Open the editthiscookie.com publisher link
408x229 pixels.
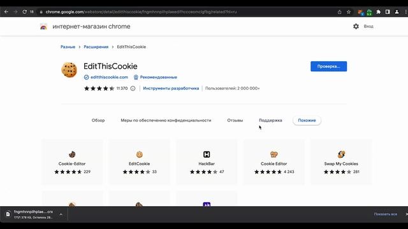coord(109,77)
